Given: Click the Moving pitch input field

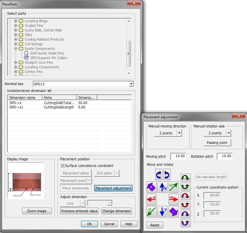Looking at the screenshot, I should tap(178, 156).
